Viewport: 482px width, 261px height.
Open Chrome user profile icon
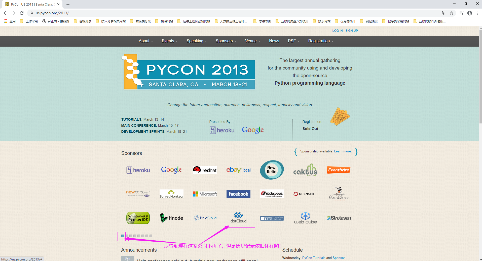[470, 13]
